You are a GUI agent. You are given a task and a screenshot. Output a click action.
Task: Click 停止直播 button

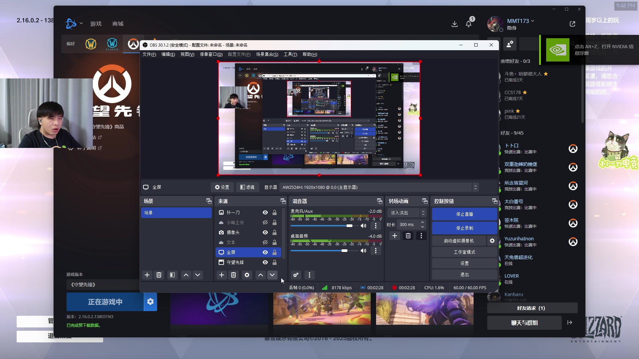pos(465,214)
